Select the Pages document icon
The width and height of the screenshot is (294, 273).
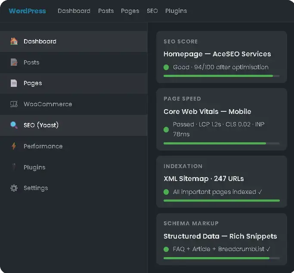coord(14,83)
